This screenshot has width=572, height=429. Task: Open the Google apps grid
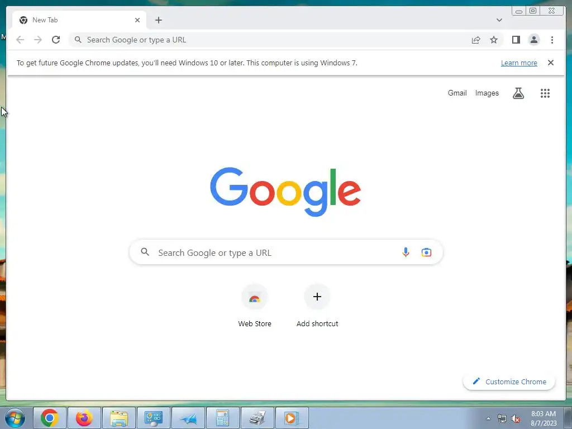[545, 93]
